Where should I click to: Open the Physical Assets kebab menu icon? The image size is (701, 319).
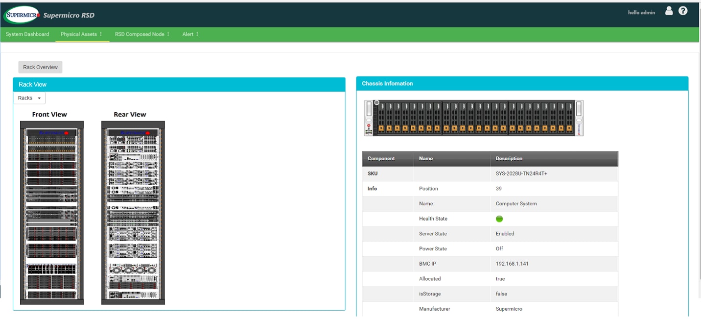click(x=101, y=34)
